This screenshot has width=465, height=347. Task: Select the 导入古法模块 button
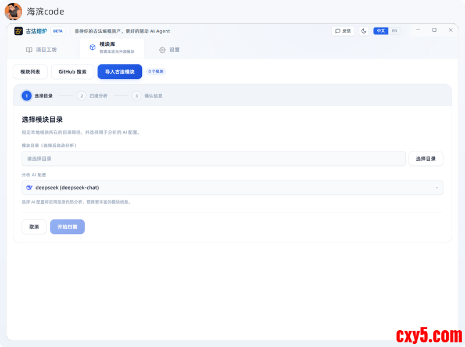(x=120, y=72)
